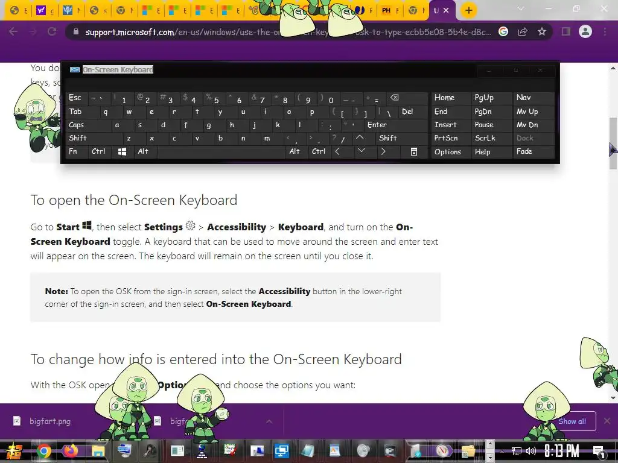Open the bigfart.png download item

coord(50,421)
